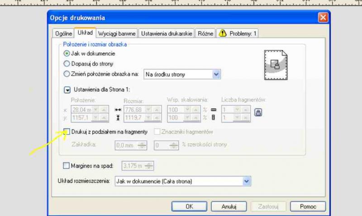Click the Anuluj button

[x=229, y=206]
